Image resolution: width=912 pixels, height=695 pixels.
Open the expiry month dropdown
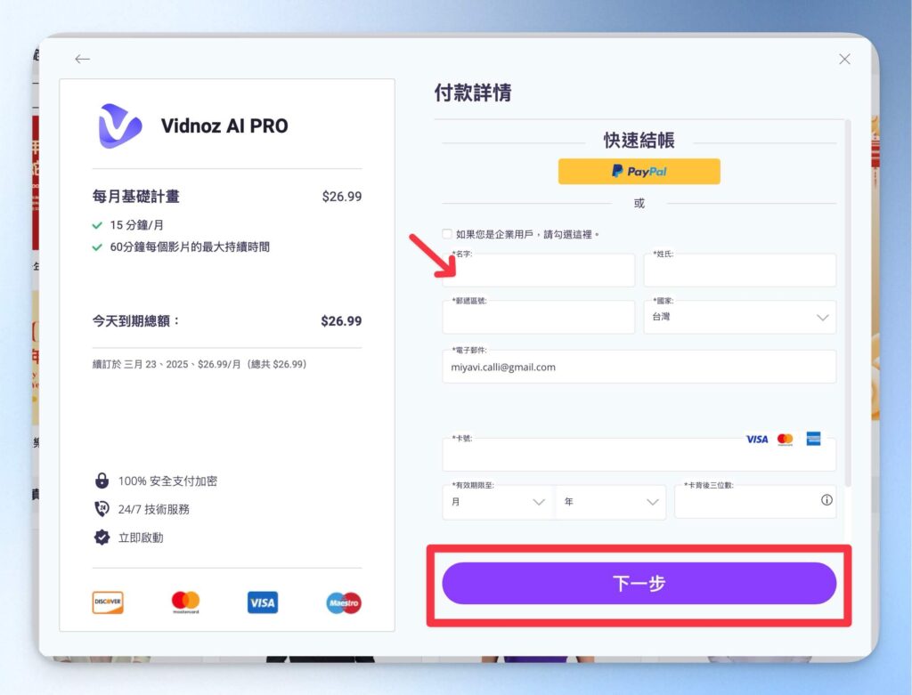pyautogui.click(x=498, y=502)
